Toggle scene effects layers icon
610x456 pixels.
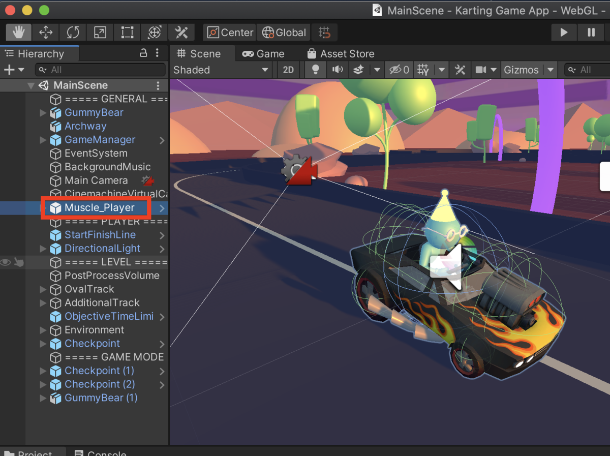click(358, 70)
